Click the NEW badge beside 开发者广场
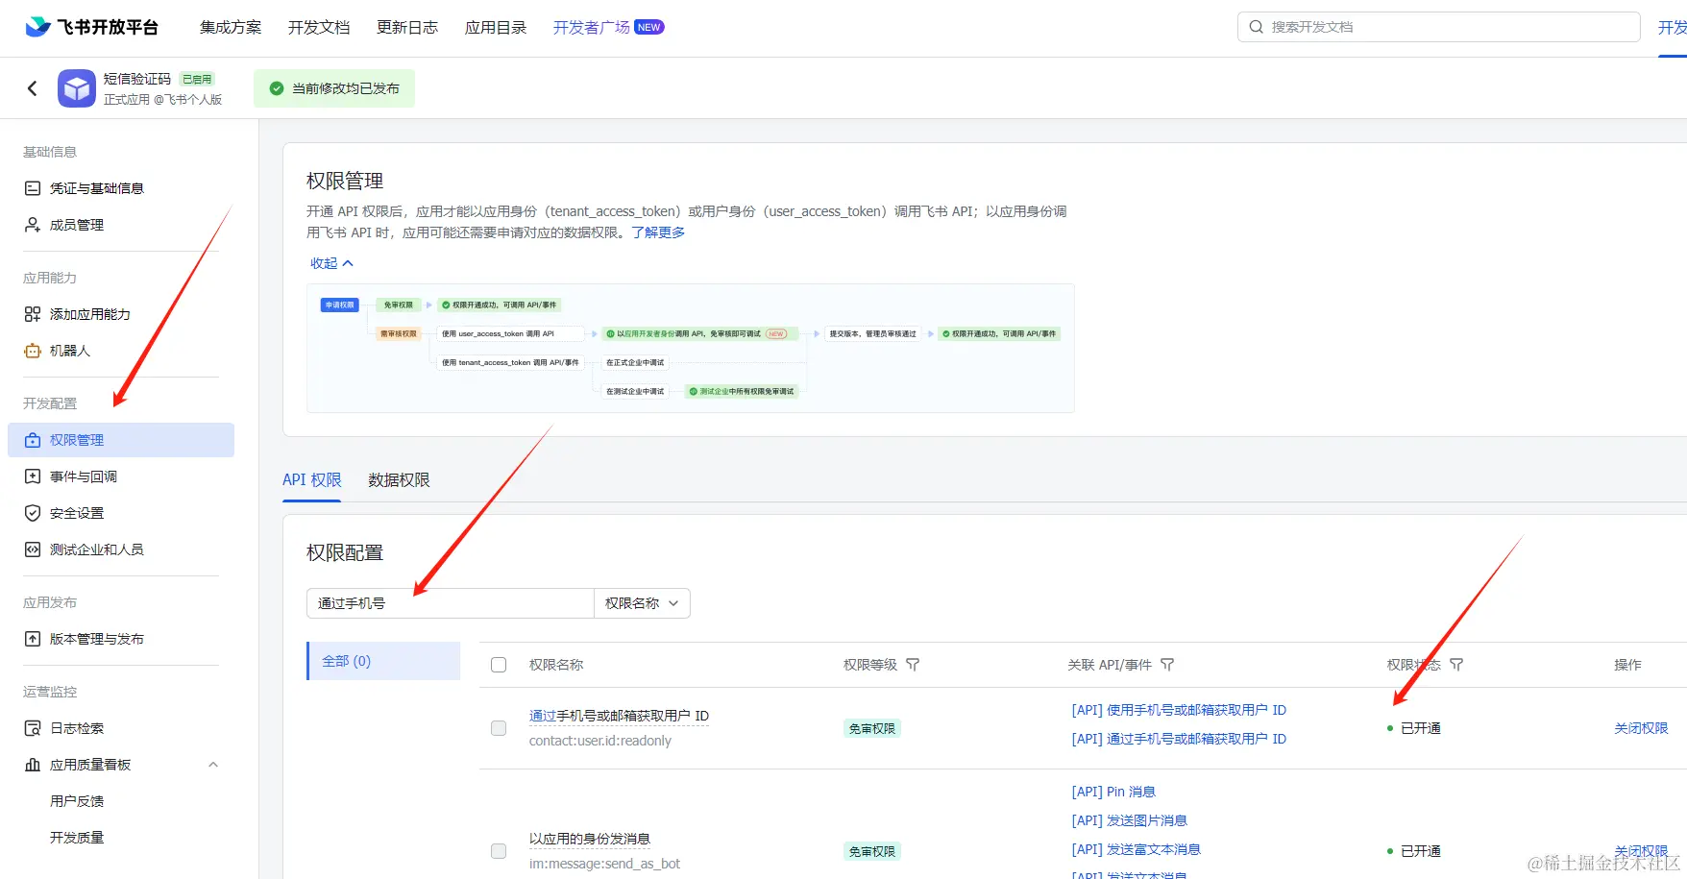This screenshot has width=1687, height=879. (x=649, y=27)
